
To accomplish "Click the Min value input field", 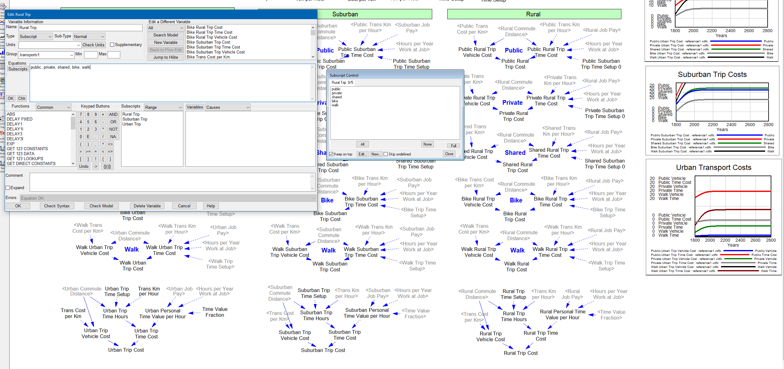I will pos(91,55).
